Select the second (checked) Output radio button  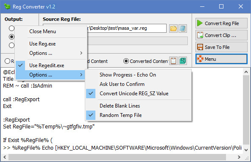pyautogui.click(x=11, y=37)
